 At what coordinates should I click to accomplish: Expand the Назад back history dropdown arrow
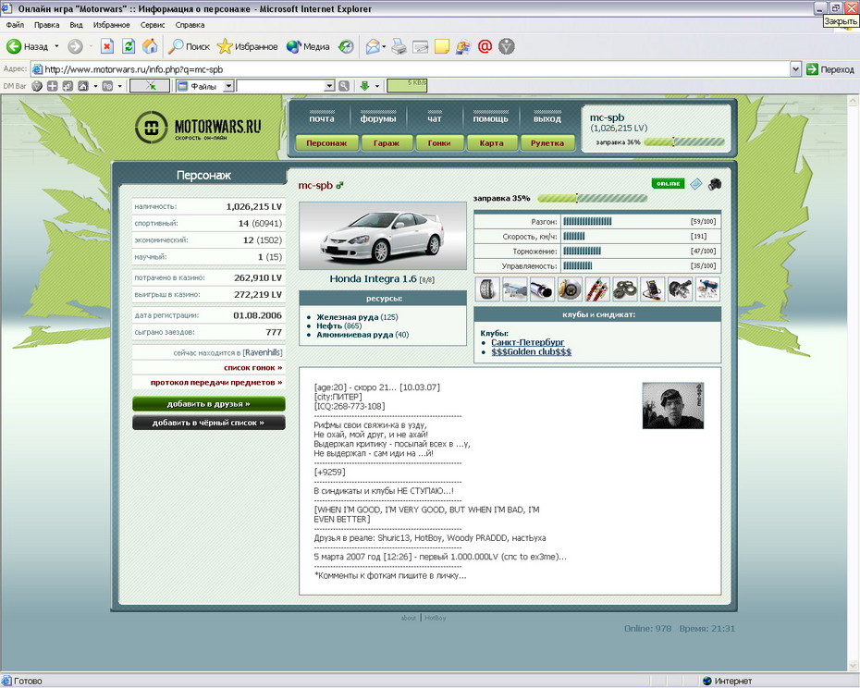coord(56,46)
